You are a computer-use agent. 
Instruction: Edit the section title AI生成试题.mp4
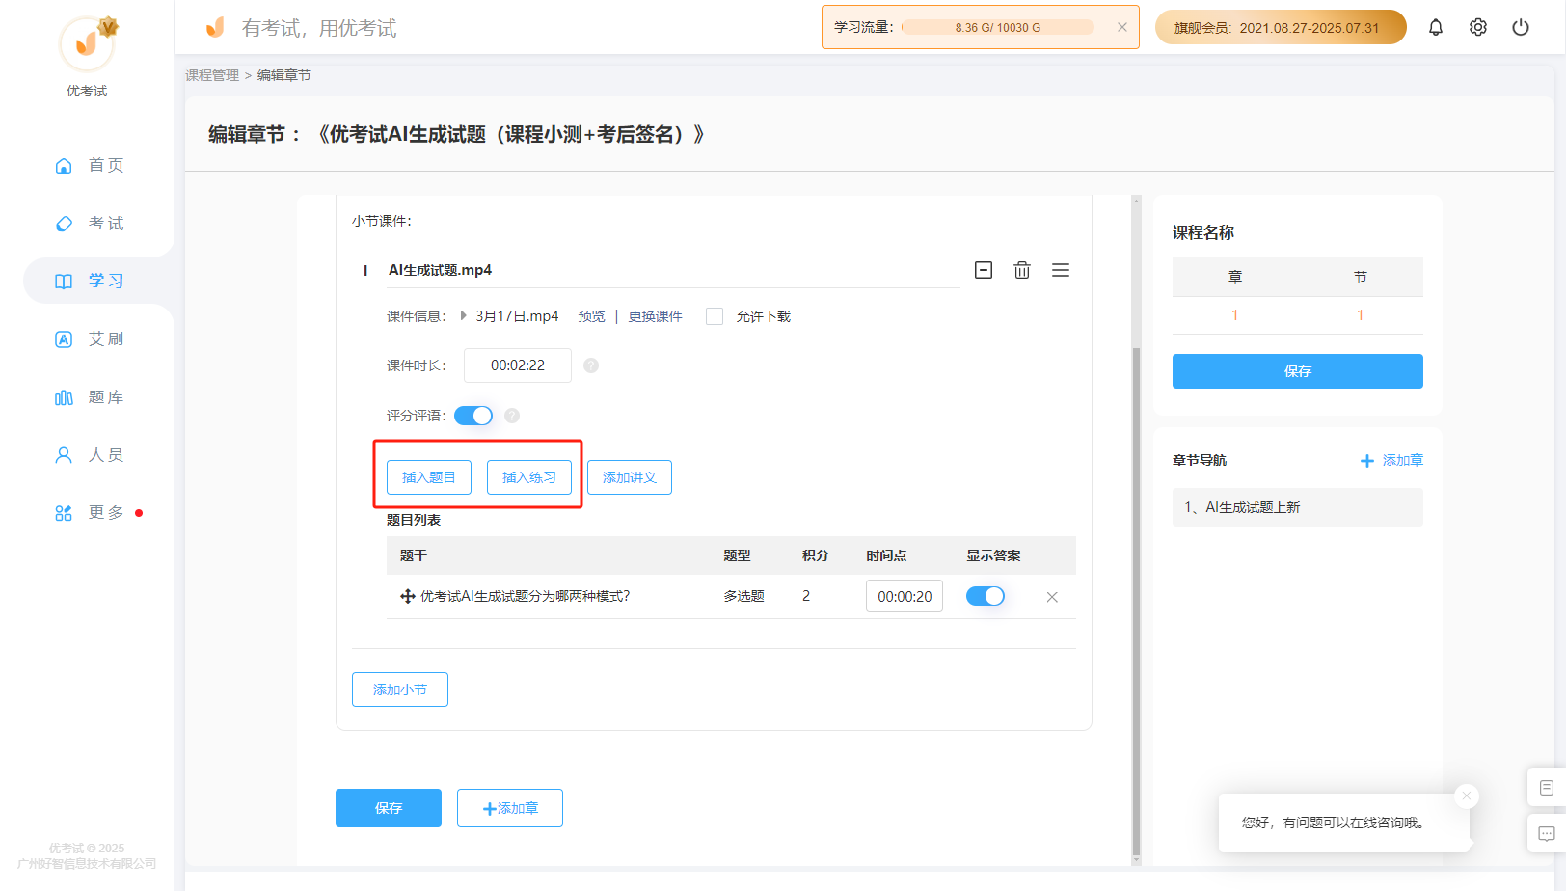pyautogui.click(x=673, y=270)
